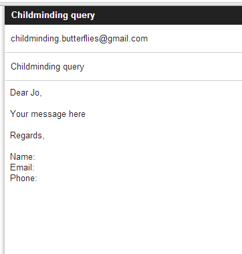Click the Your message here placeholder text
The height and width of the screenshot is (254, 242).
pyautogui.click(x=47, y=114)
